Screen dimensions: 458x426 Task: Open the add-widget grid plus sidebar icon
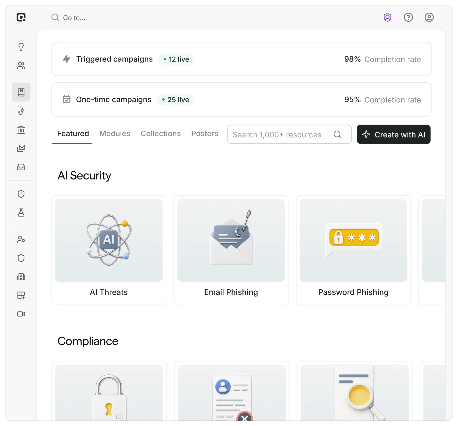[21, 295]
